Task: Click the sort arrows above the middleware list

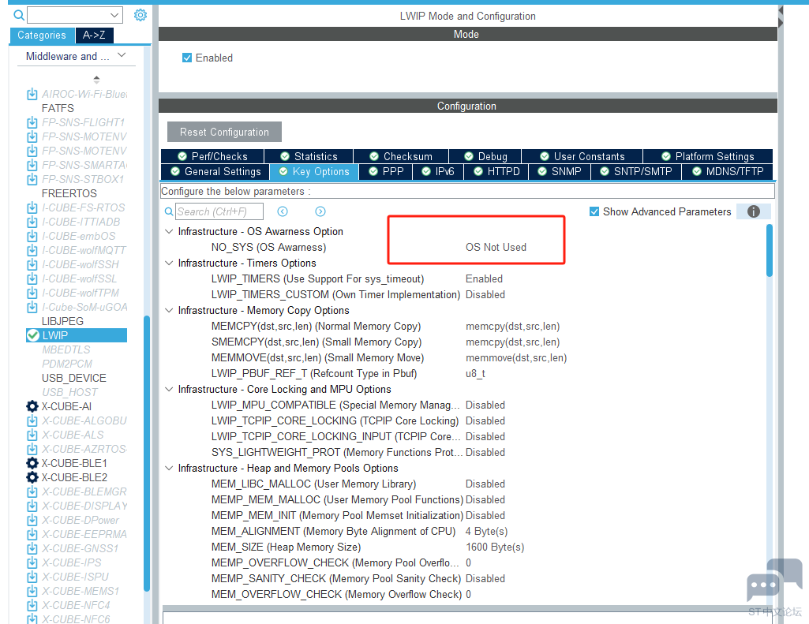Action: tap(96, 80)
